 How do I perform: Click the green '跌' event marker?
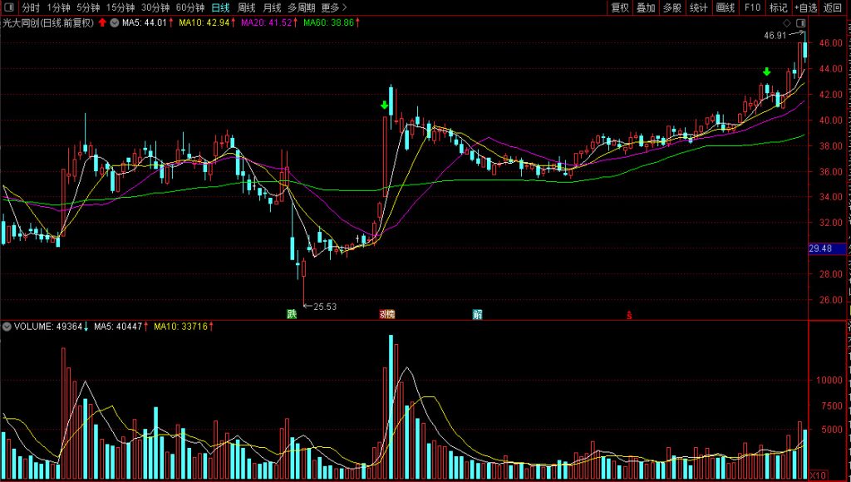point(292,314)
